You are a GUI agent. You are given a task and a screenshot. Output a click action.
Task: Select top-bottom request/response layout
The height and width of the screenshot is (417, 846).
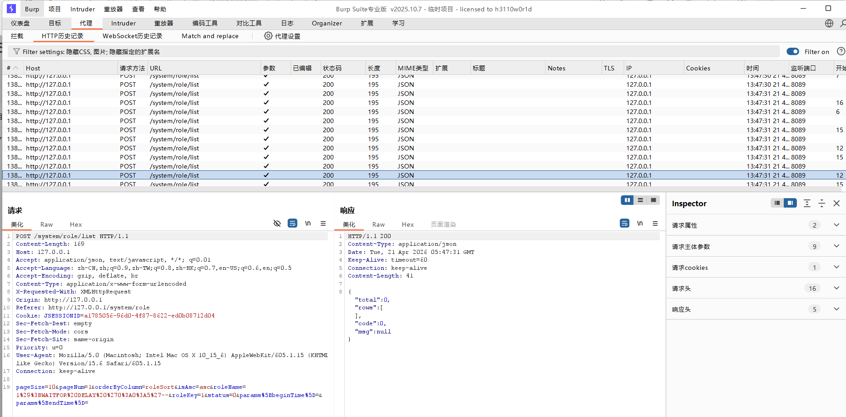[x=640, y=200]
